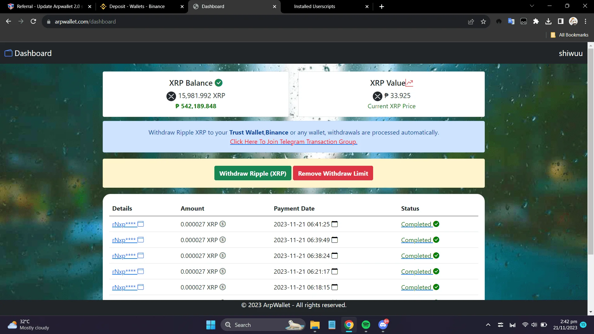The height and width of the screenshot is (334, 594).
Task: Click the share page icon in address bar
Action: (471, 22)
